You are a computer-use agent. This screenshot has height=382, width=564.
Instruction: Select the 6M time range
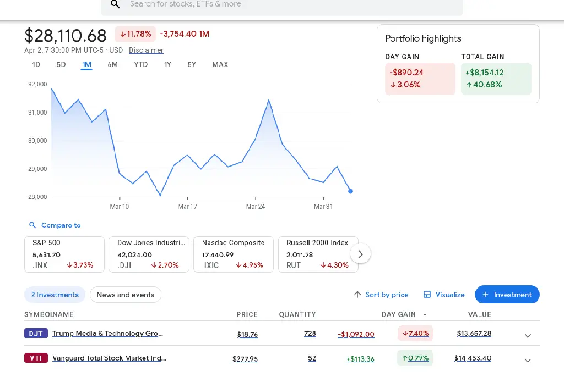pos(112,65)
